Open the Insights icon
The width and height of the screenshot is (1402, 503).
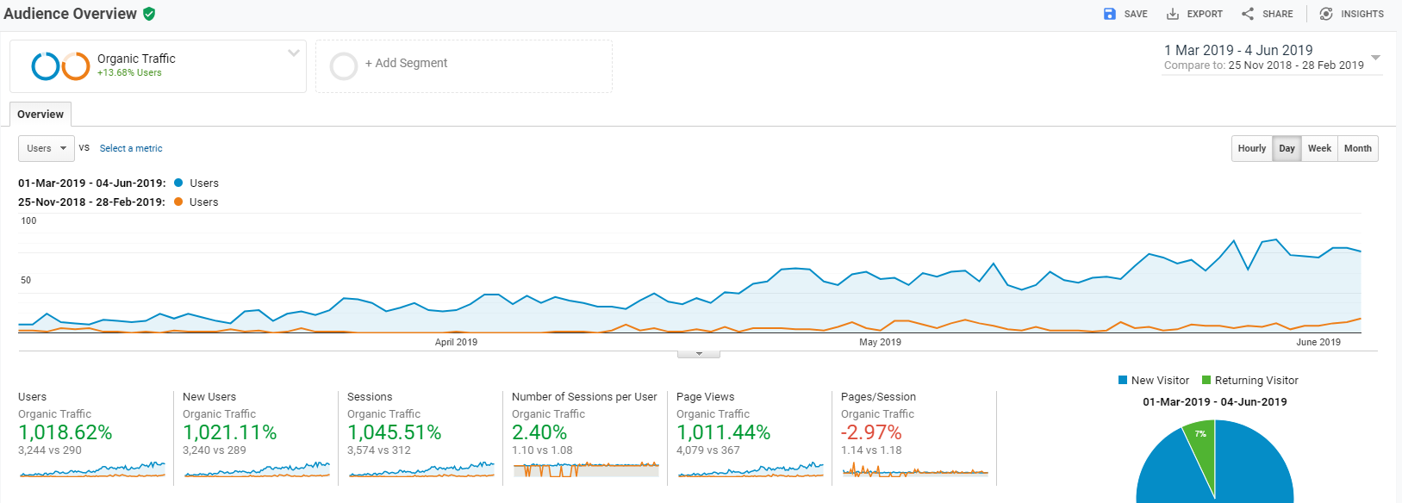click(1326, 14)
